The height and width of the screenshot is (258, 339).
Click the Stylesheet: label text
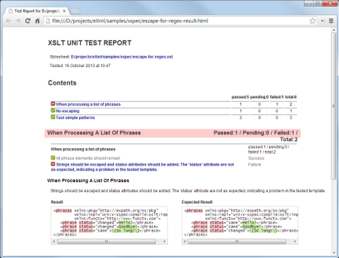(60, 57)
